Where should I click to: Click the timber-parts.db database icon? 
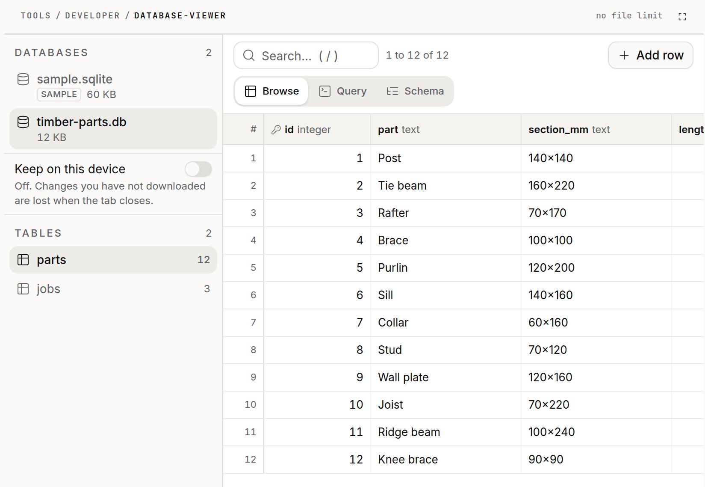point(23,122)
